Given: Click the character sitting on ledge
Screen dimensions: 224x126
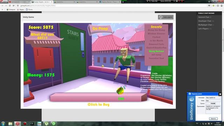Looking at the screenshot, I should point(125,65).
